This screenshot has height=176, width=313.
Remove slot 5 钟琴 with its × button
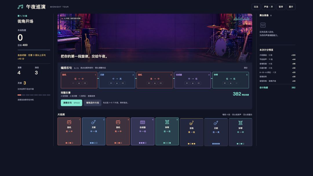click(231, 83)
